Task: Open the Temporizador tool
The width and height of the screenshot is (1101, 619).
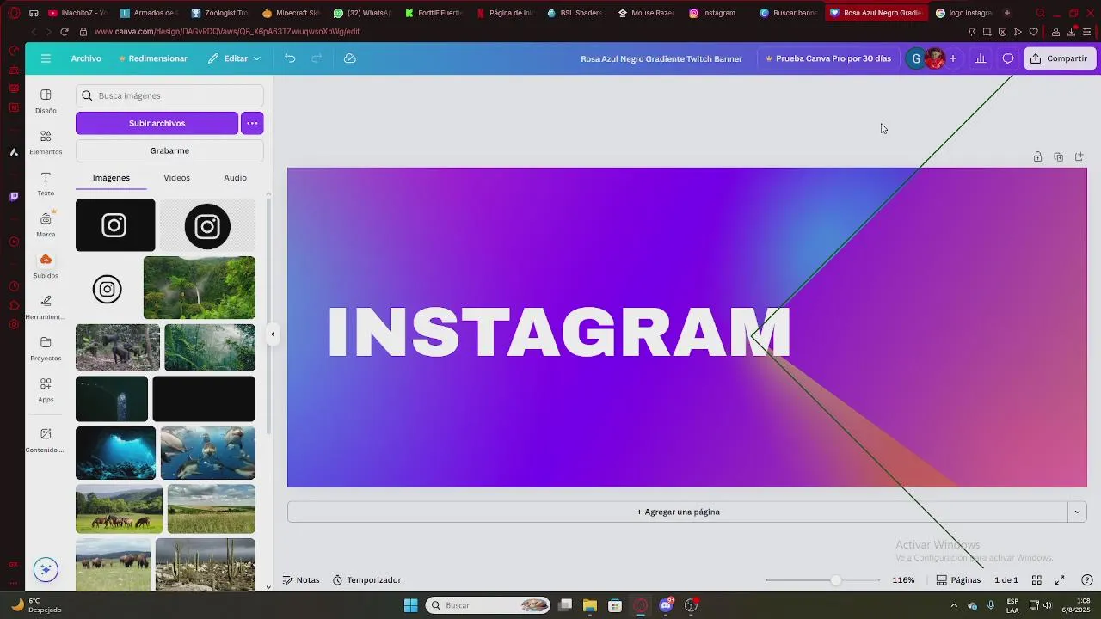Action: click(367, 580)
